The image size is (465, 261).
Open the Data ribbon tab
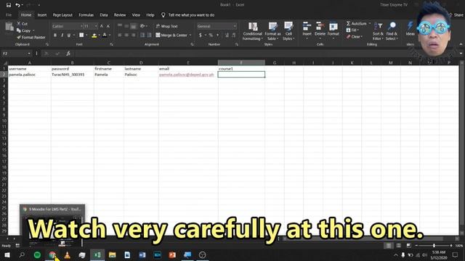103,14
